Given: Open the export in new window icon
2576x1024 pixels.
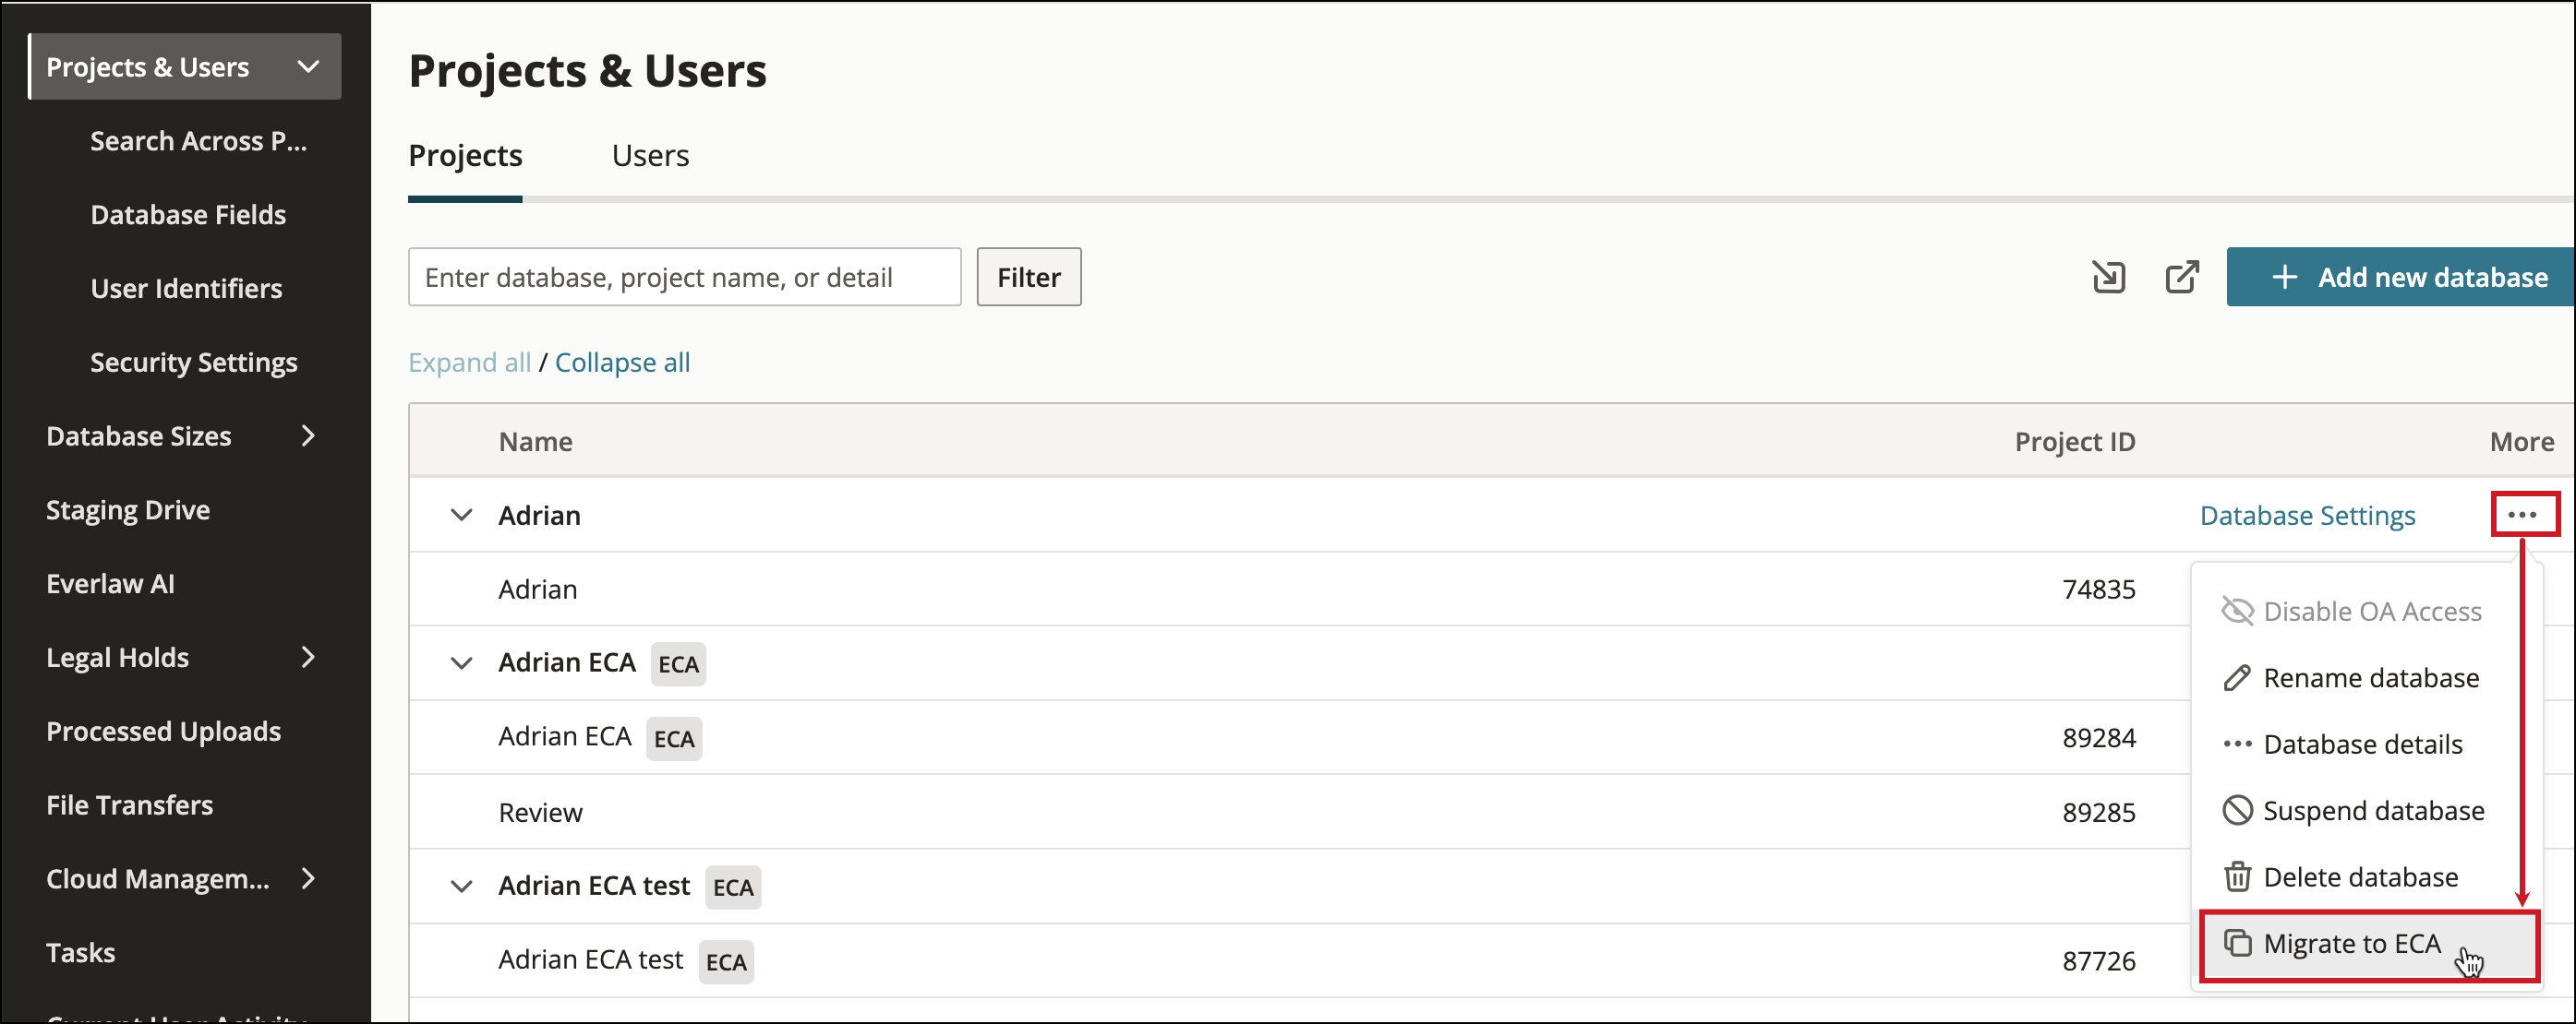Looking at the screenshot, I should click(x=2182, y=277).
